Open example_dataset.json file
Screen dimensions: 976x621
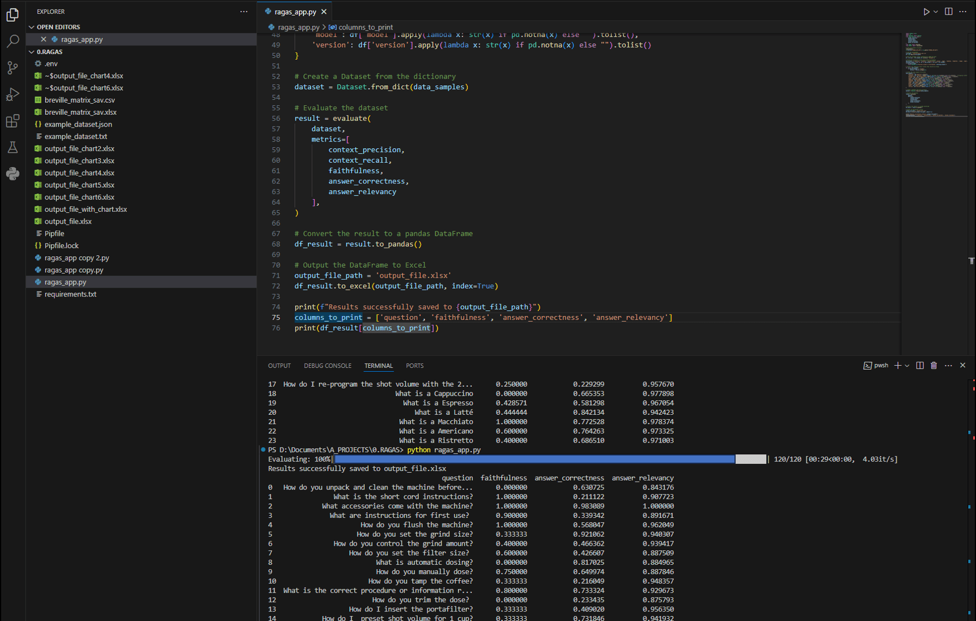click(142, 124)
